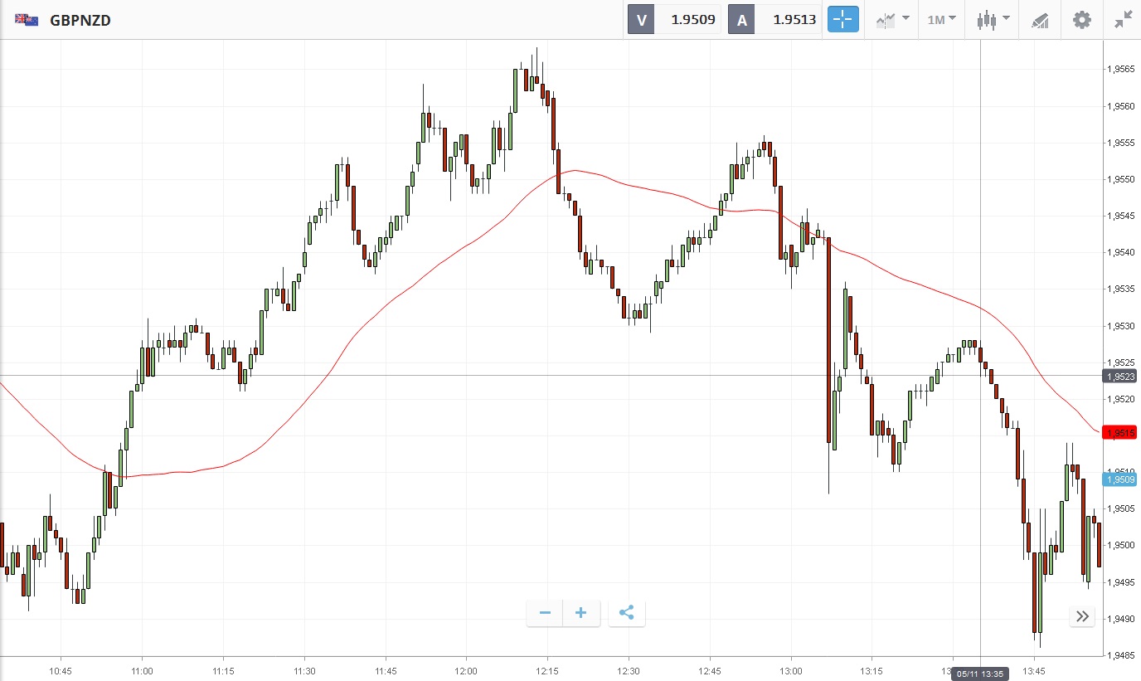Expand the 1M timeframe dropdown
1141x681 pixels.
tap(941, 20)
